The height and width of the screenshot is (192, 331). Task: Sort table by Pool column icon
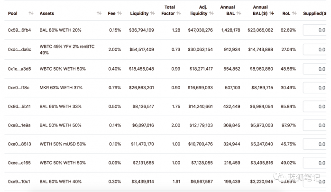click(31, 13)
